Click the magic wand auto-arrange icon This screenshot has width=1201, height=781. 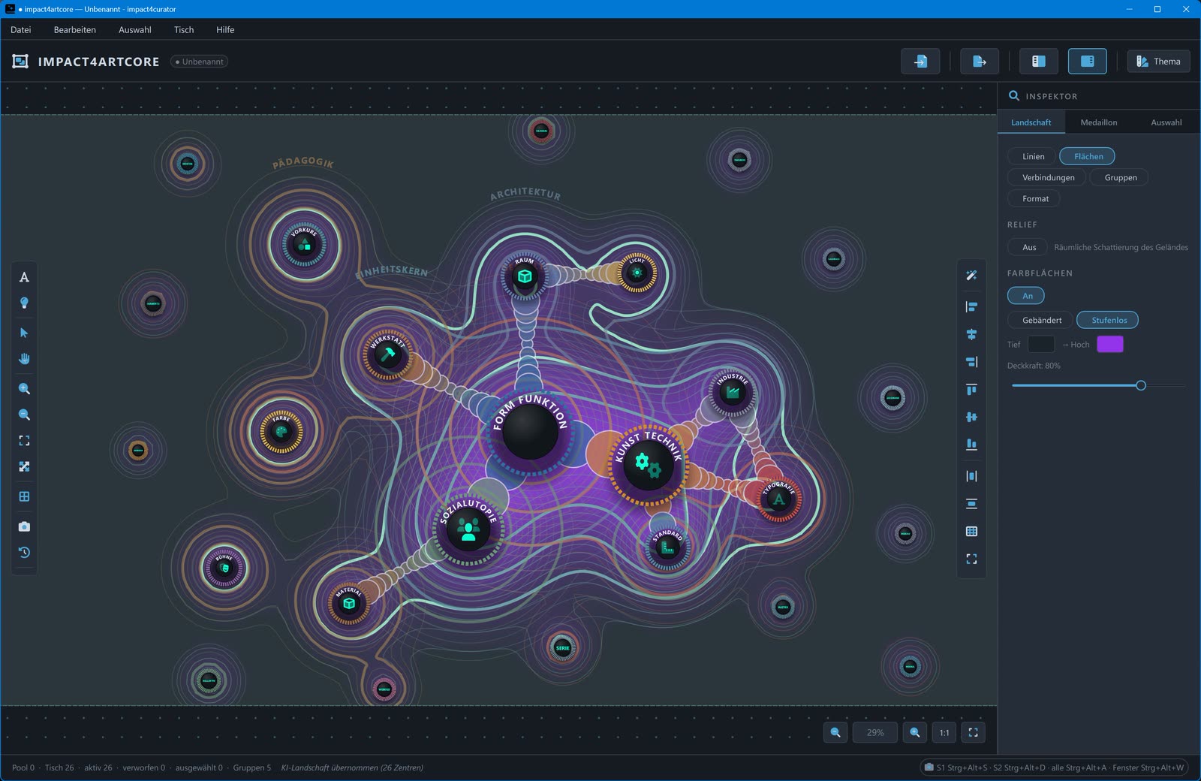(971, 276)
